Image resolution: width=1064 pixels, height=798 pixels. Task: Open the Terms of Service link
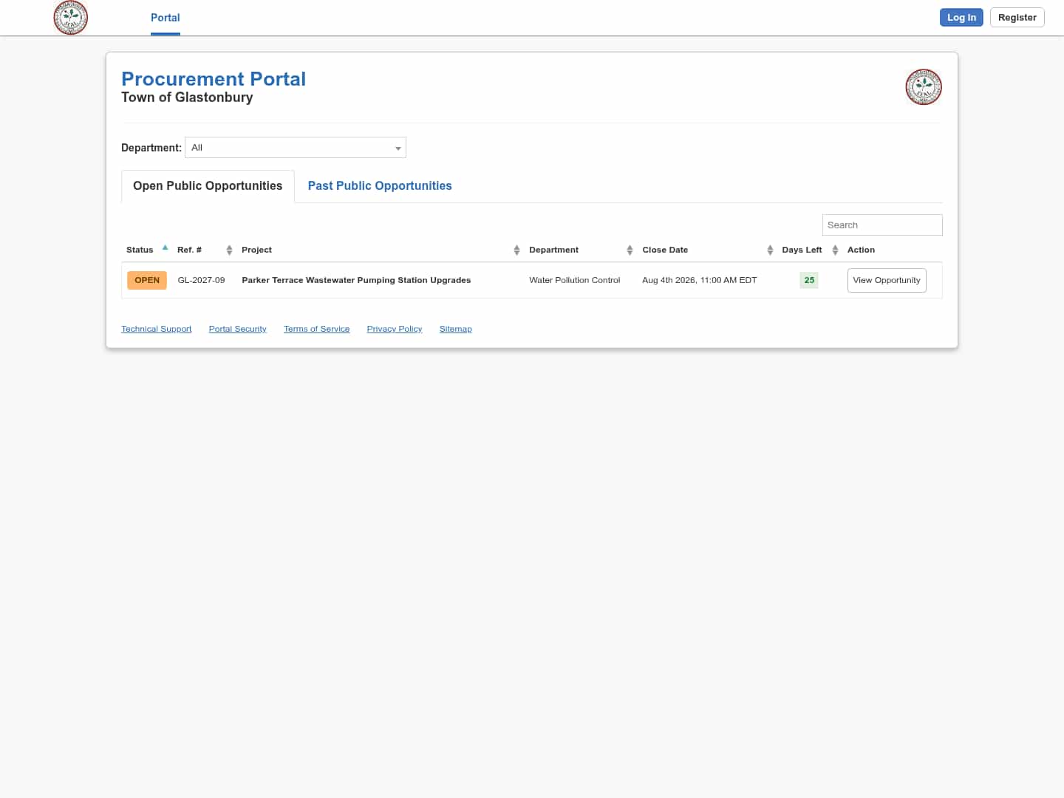[x=317, y=329]
